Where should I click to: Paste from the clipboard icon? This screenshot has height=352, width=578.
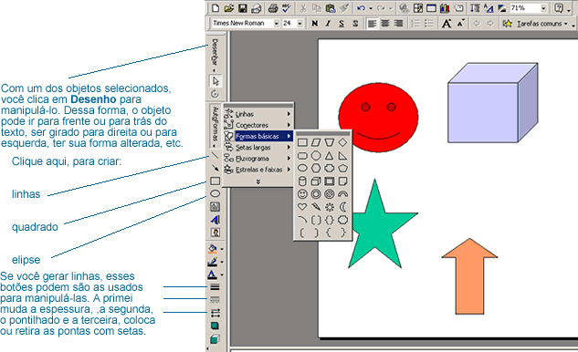pos(331,7)
